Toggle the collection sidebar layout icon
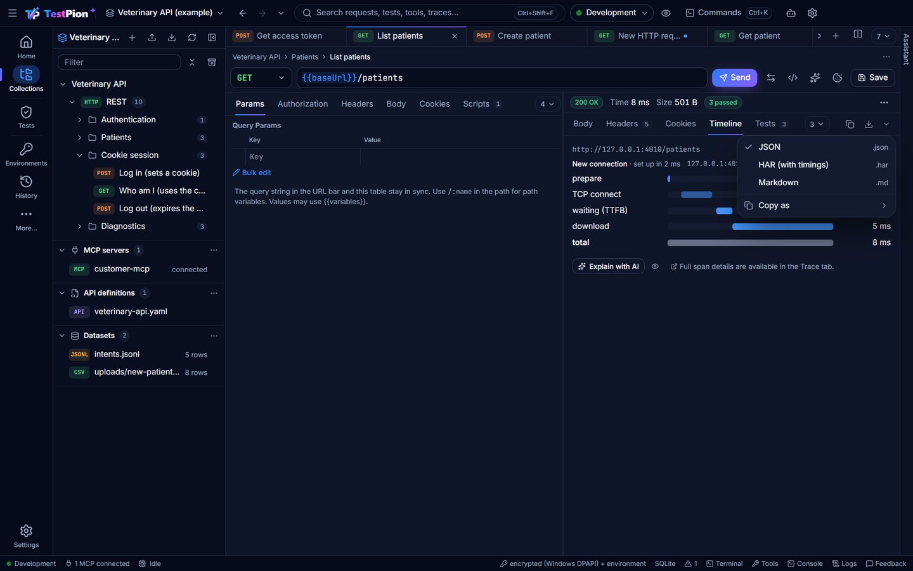This screenshot has width=913, height=571. pos(212,37)
